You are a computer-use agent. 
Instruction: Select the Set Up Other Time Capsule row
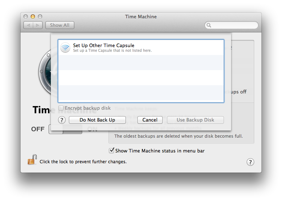(141, 47)
